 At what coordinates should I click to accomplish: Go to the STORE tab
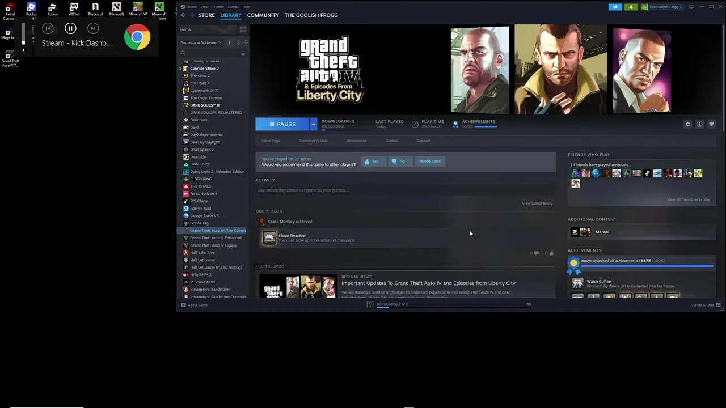206,15
